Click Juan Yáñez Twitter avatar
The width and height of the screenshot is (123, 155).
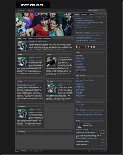pos(79,125)
